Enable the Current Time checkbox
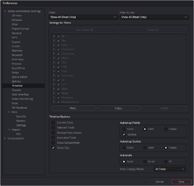The height and width of the screenshot is (186, 194). pos(53,122)
